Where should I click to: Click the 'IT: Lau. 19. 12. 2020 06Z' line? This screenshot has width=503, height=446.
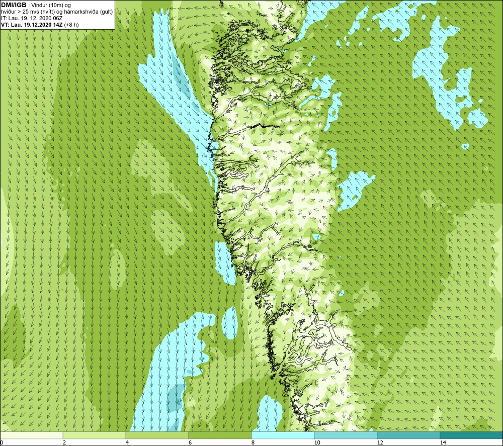[31, 18]
